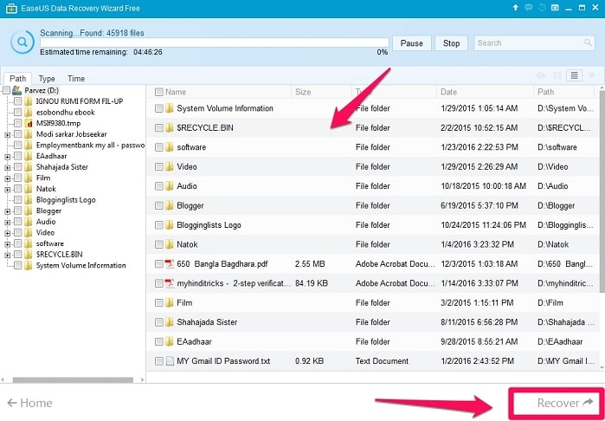Click the scan progress bar
Screen dimensions: 605x421
[214, 42]
